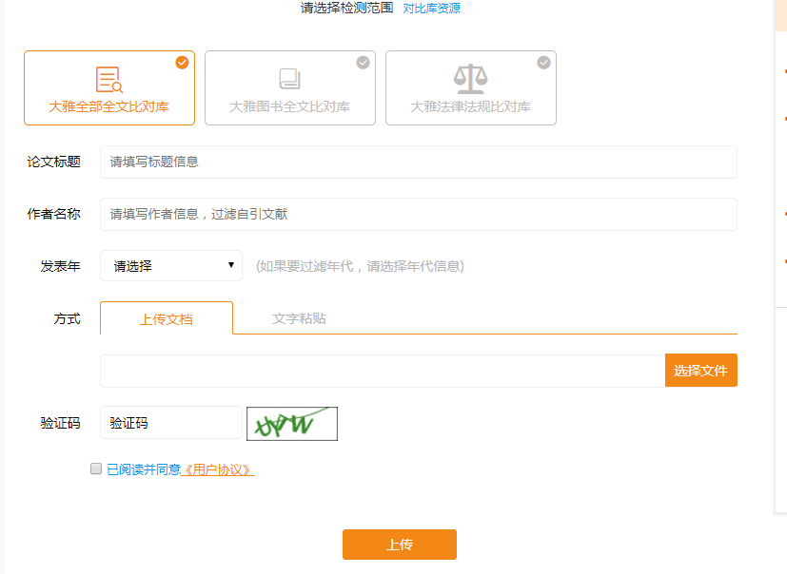Image resolution: width=787 pixels, height=574 pixels.
Task: Click the file path field beside 选择文件
Action: tap(383, 371)
